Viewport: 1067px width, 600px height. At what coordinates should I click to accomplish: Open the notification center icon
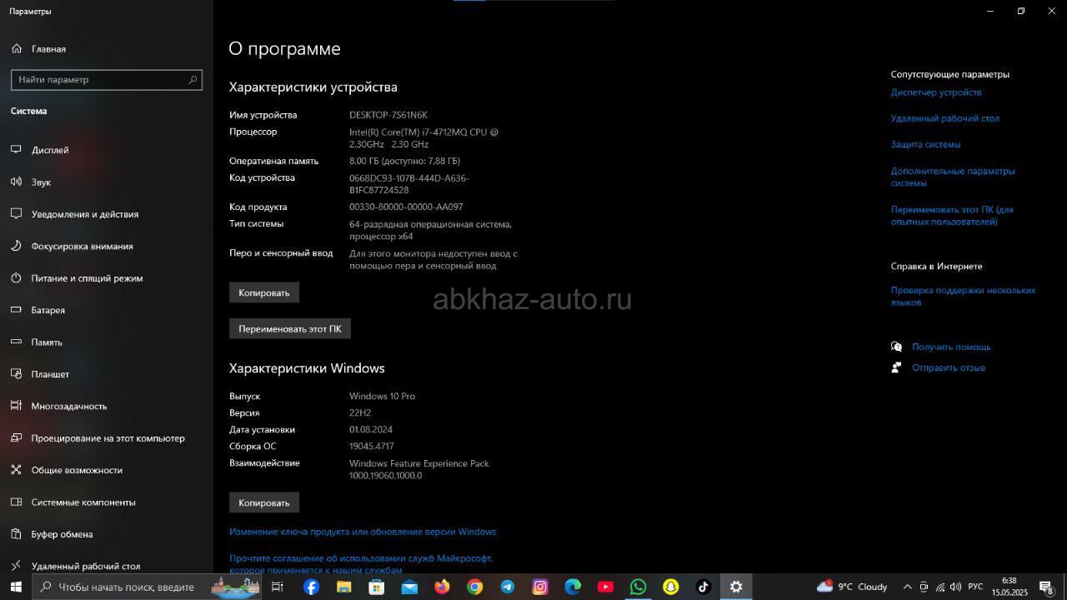1046,587
